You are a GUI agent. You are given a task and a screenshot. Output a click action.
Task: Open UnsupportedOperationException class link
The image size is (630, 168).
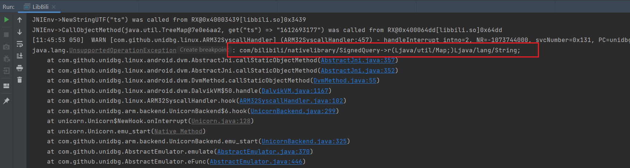point(123,50)
